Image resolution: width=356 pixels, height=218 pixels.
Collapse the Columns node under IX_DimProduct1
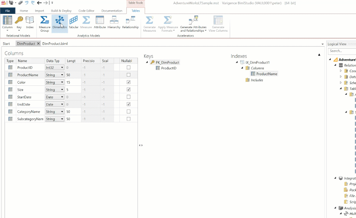[x=242, y=68]
